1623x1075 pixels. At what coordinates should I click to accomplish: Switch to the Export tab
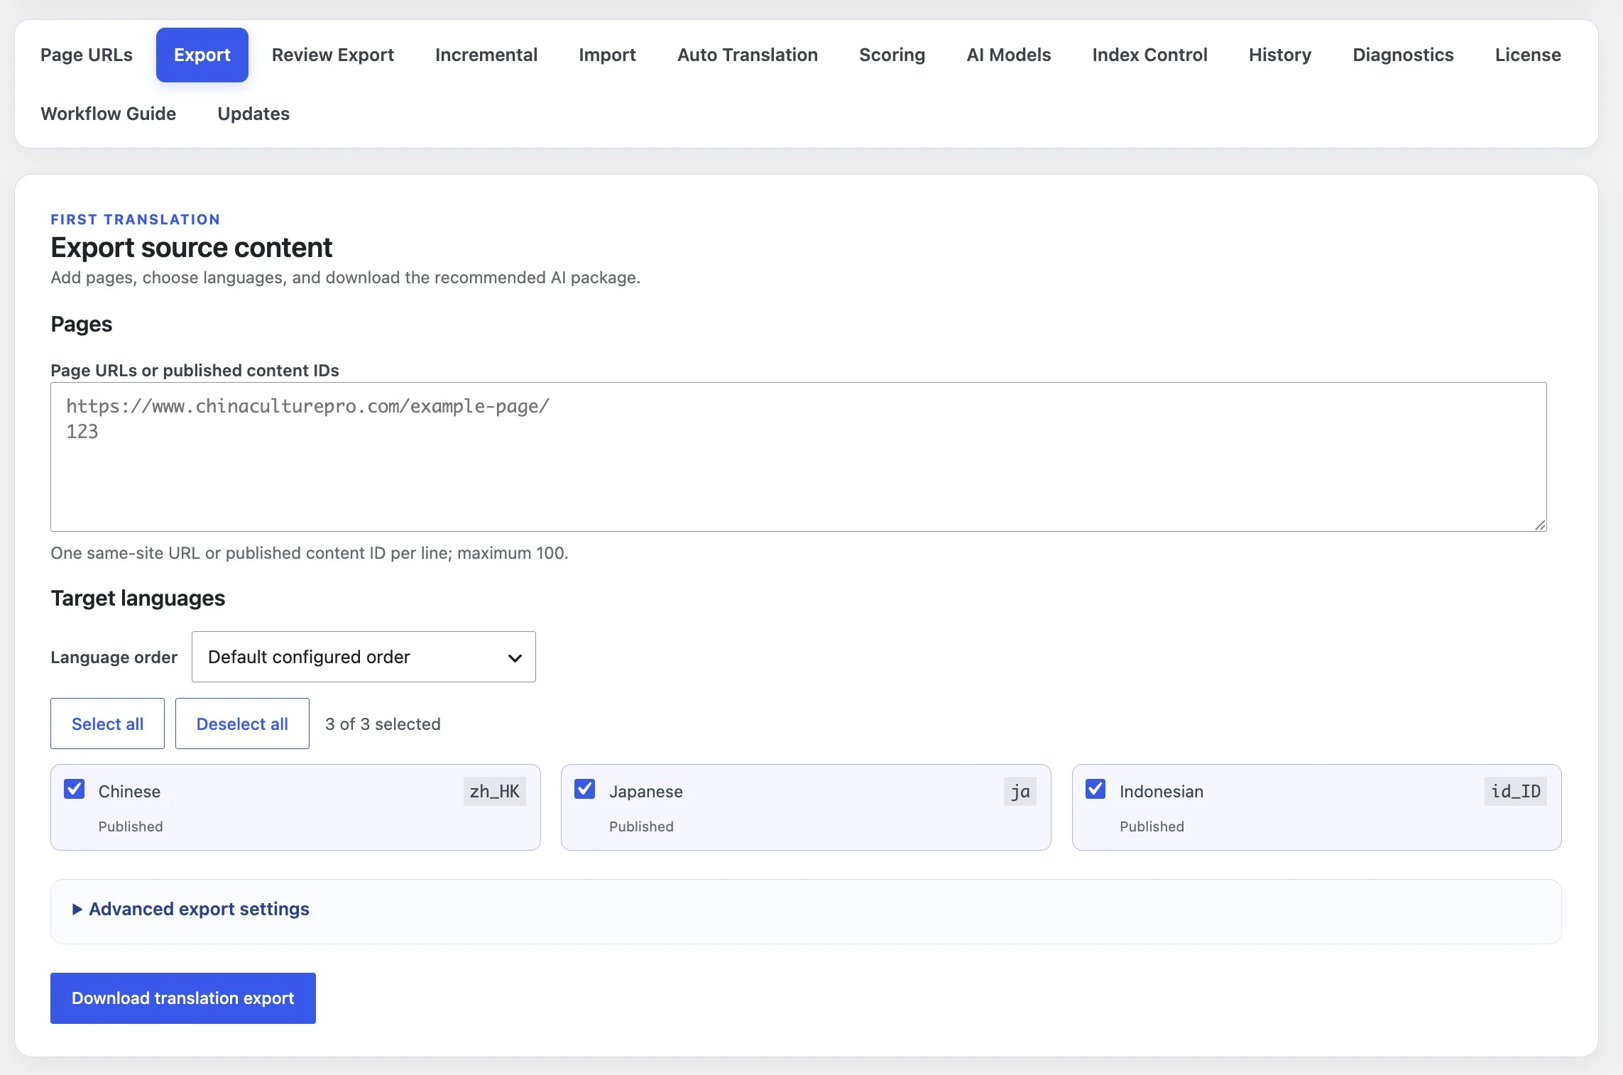coord(202,55)
